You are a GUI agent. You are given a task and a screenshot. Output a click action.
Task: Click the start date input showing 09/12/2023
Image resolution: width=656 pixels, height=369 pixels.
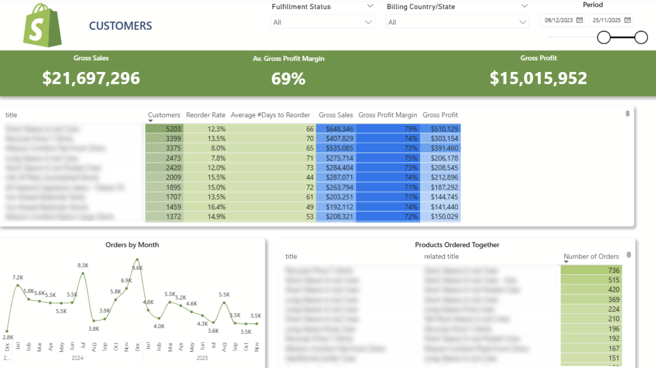pos(559,20)
